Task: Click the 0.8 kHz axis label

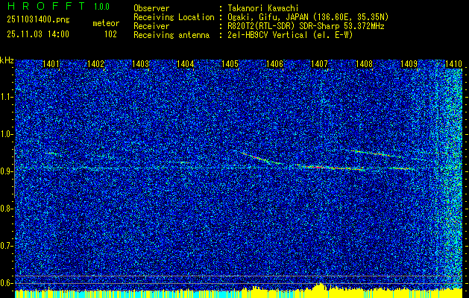Action: click(x=6, y=209)
